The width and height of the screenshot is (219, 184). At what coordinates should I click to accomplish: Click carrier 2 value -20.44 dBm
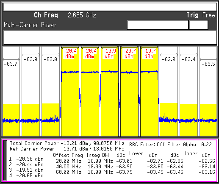[x=30, y=164]
